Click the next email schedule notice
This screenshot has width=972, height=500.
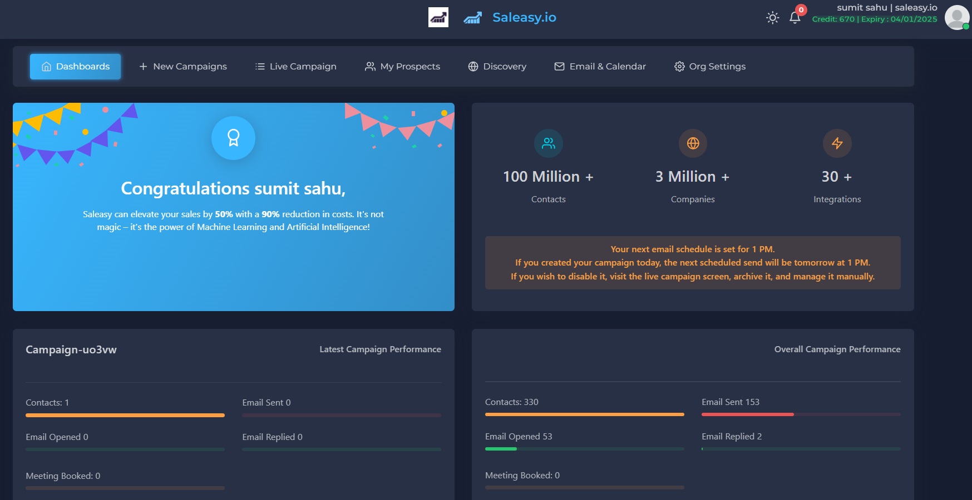point(693,263)
